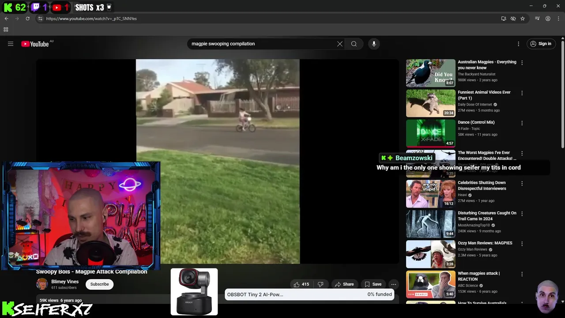
Task: Bookmark this page with the star icon
Action: pyautogui.click(x=523, y=19)
